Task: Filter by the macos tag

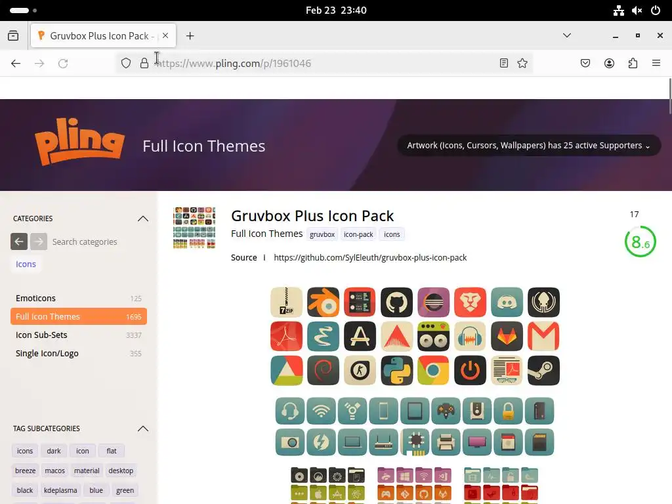Action: [x=55, y=471]
